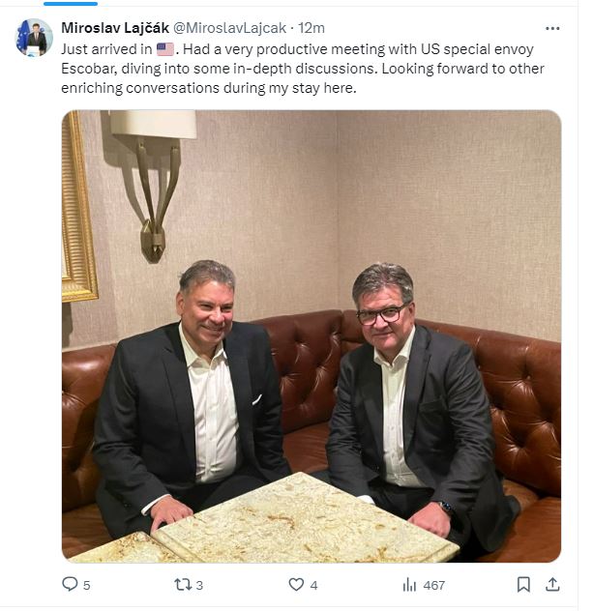Click the reply count number 5
This screenshot has width=593, height=611.
pos(86,585)
